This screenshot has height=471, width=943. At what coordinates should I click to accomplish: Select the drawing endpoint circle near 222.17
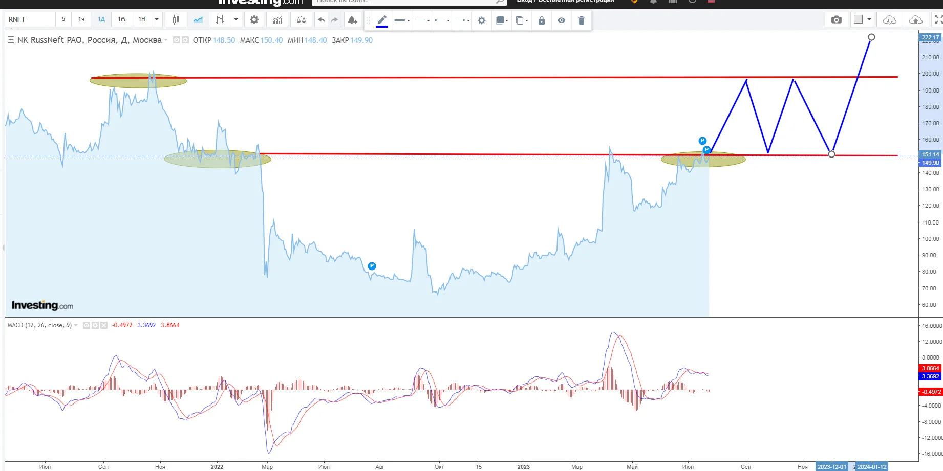pyautogui.click(x=871, y=37)
